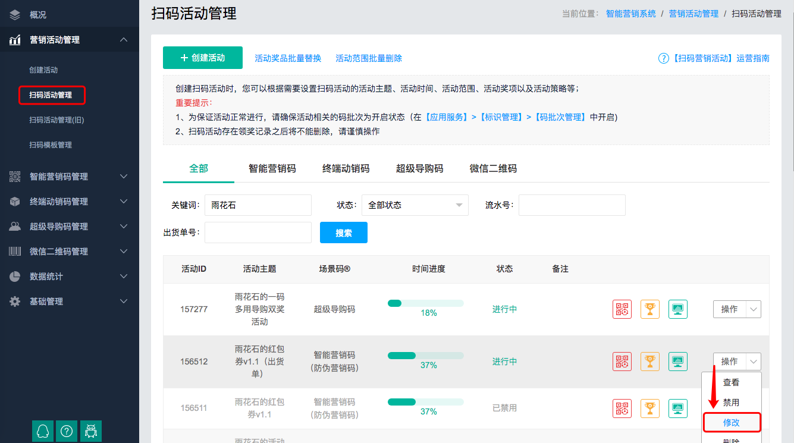Viewport: 794px width, 443px height.
Task: Click the 18% time progress bar
Action: [x=426, y=303]
